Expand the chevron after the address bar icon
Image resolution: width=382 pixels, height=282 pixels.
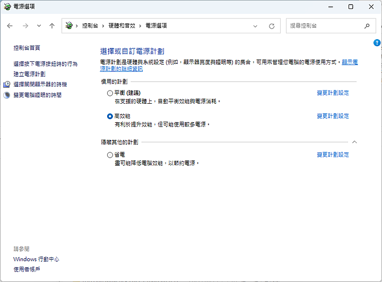click(x=77, y=26)
